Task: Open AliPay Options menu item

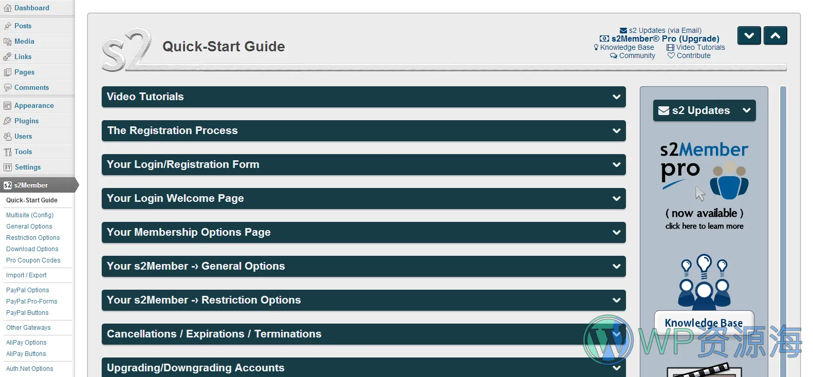Action: tap(26, 343)
